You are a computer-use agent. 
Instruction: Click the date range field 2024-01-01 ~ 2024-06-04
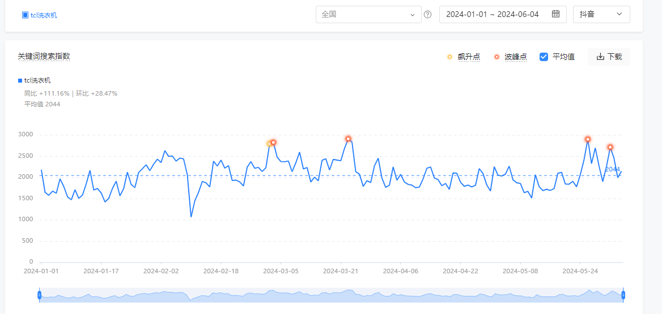click(x=502, y=14)
